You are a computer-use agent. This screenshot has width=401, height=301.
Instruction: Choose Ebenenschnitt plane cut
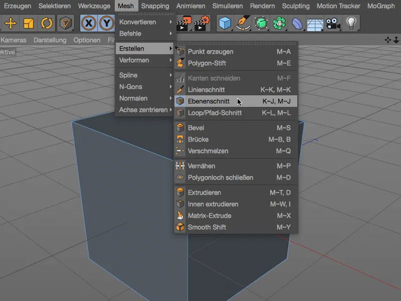pyautogui.click(x=236, y=101)
